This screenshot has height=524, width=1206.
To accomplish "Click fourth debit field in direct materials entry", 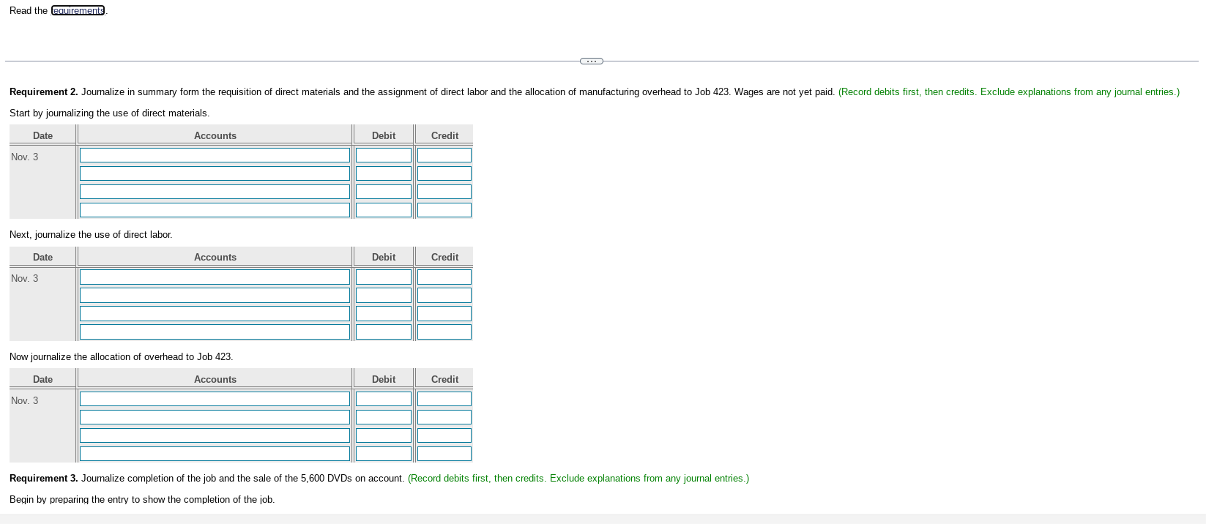I will [x=384, y=210].
